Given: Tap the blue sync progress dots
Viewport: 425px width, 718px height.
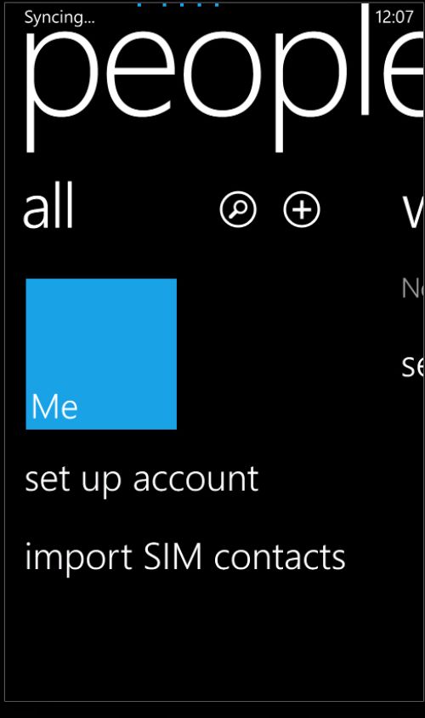Looking at the screenshot, I should pos(178,5).
